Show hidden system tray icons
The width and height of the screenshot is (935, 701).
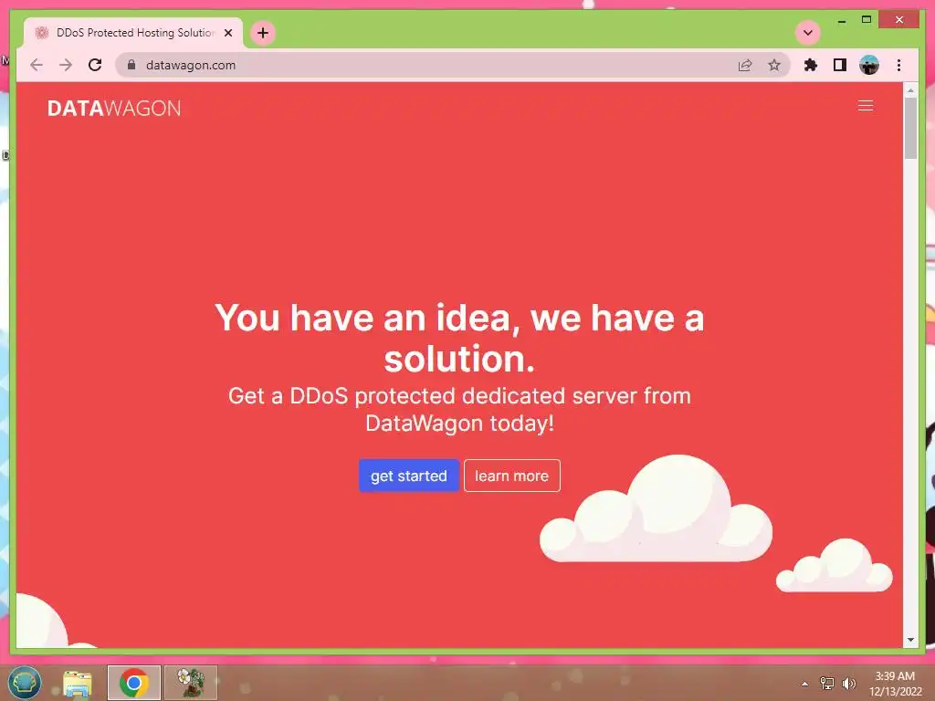(804, 684)
